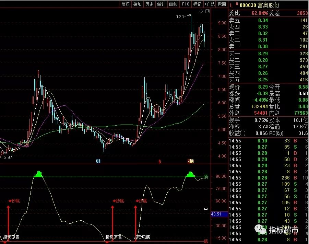Click the 最低 value 8.08
The height and width of the screenshot is (244, 309).
pos(303,100)
